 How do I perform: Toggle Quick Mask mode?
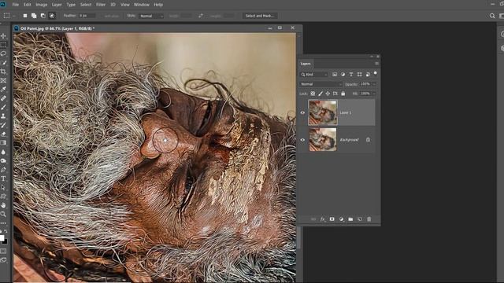3,252
